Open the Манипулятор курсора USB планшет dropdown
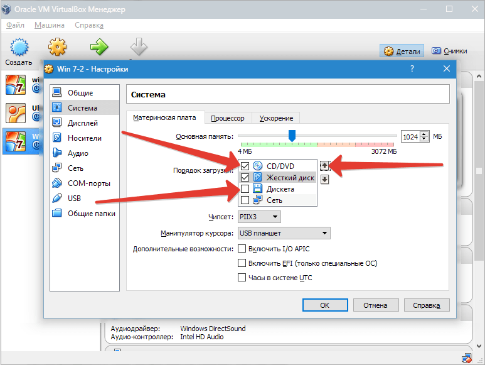This screenshot has width=485, height=365. [284, 233]
